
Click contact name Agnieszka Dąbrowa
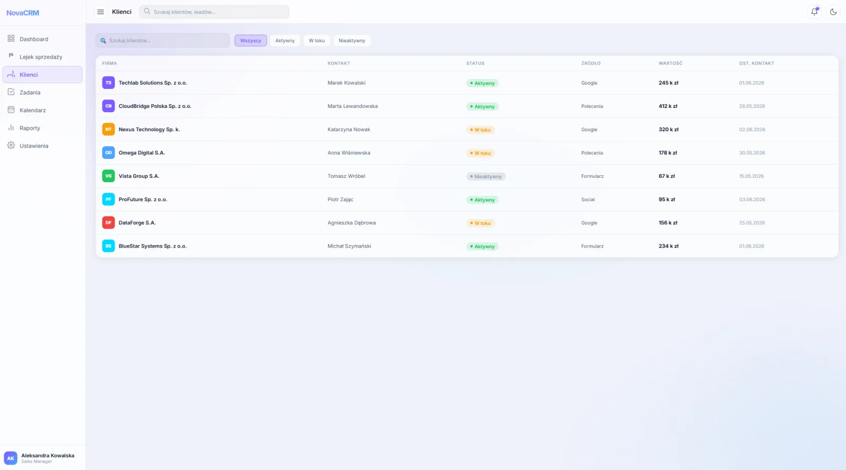pyautogui.click(x=352, y=223)
